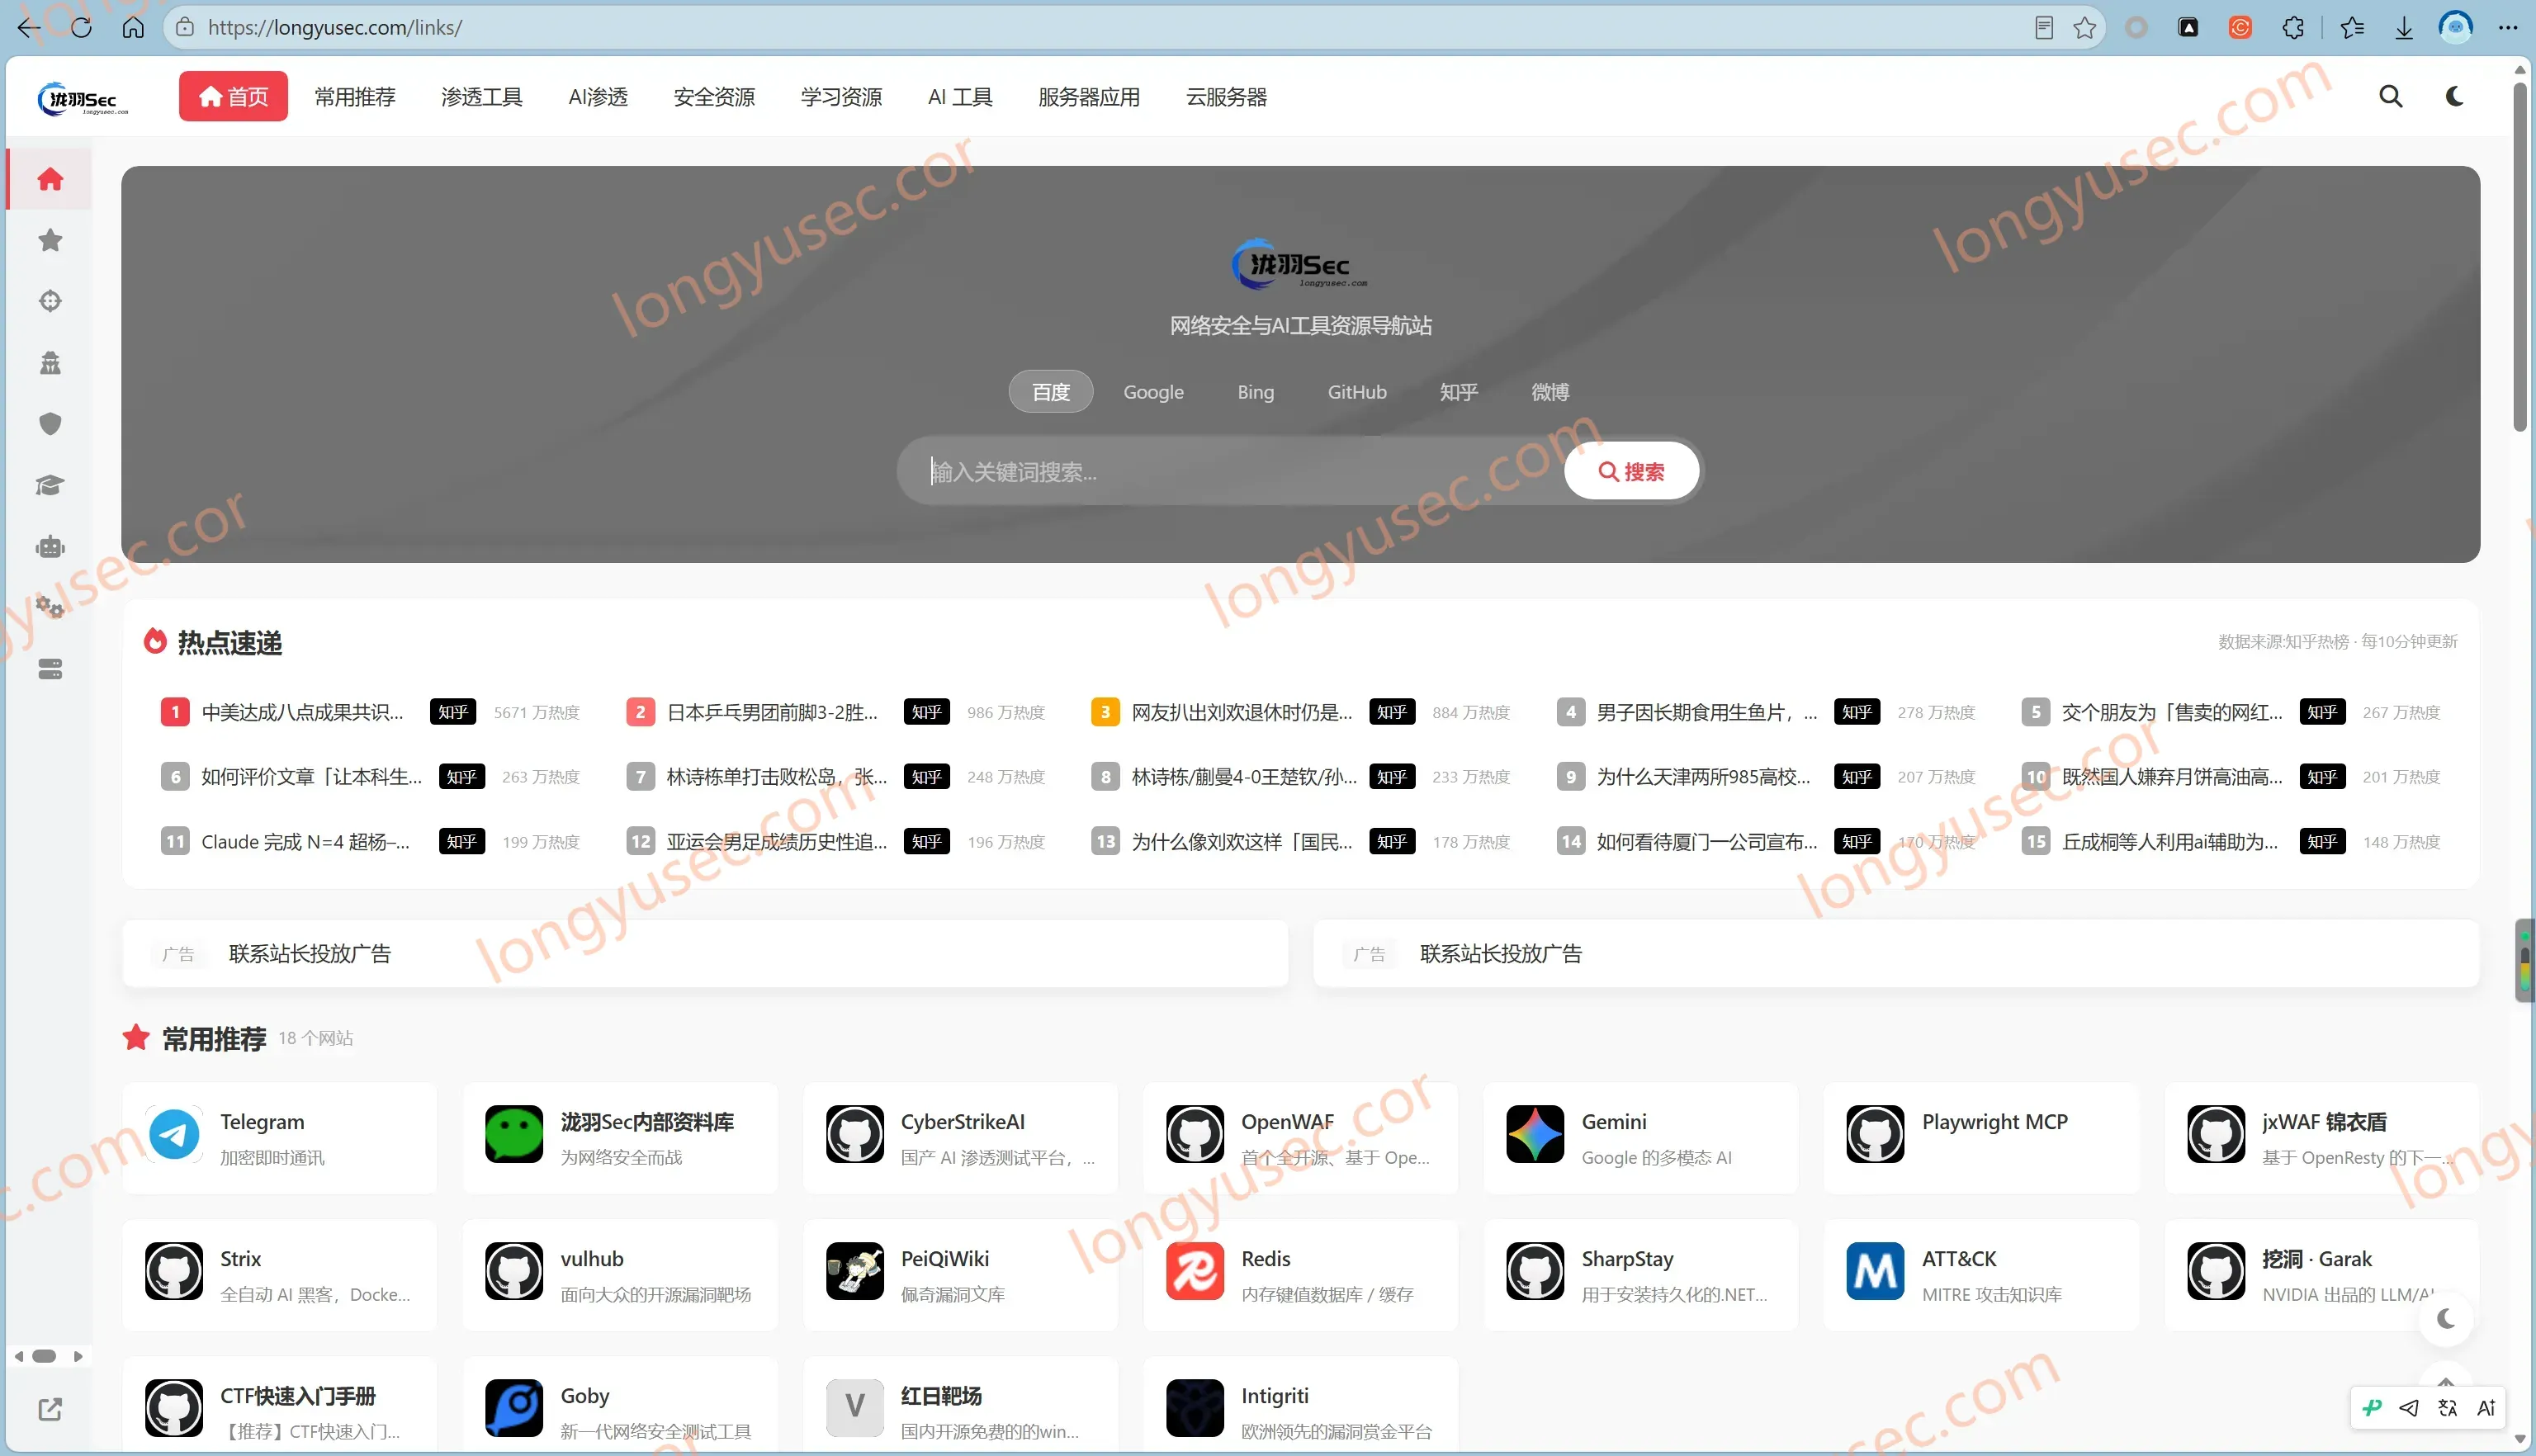Click the search magnifier in site header
2536x1456 pixels.
pos(2390,96)
